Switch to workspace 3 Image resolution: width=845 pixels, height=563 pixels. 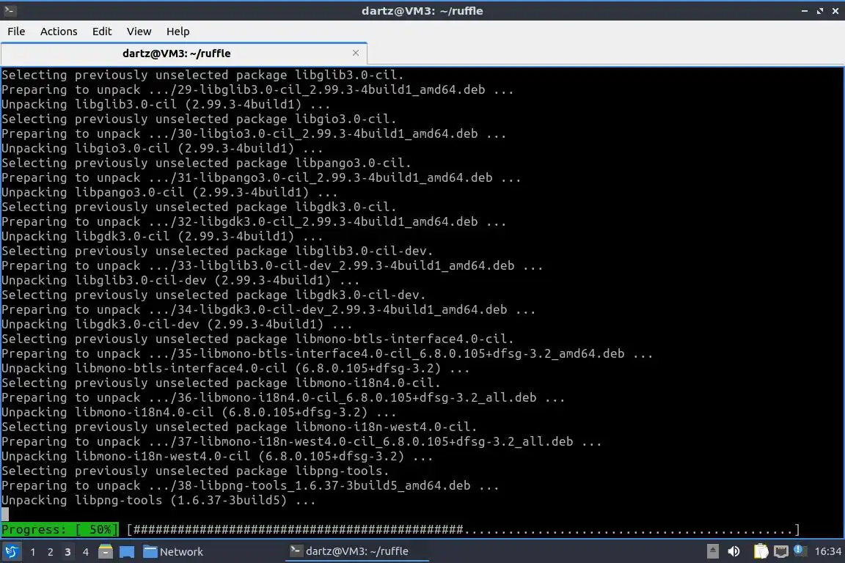(x=67, y=552)
